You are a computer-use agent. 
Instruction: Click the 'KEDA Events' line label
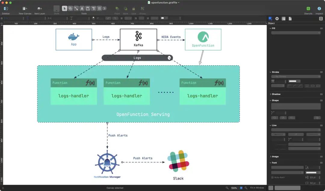click(x=171, y=37)
